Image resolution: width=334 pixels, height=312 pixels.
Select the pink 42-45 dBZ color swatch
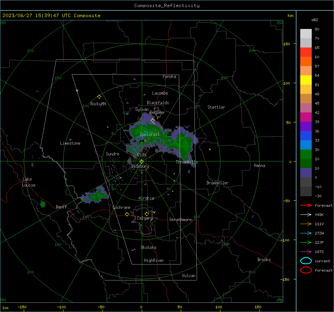tap(306, 108)
